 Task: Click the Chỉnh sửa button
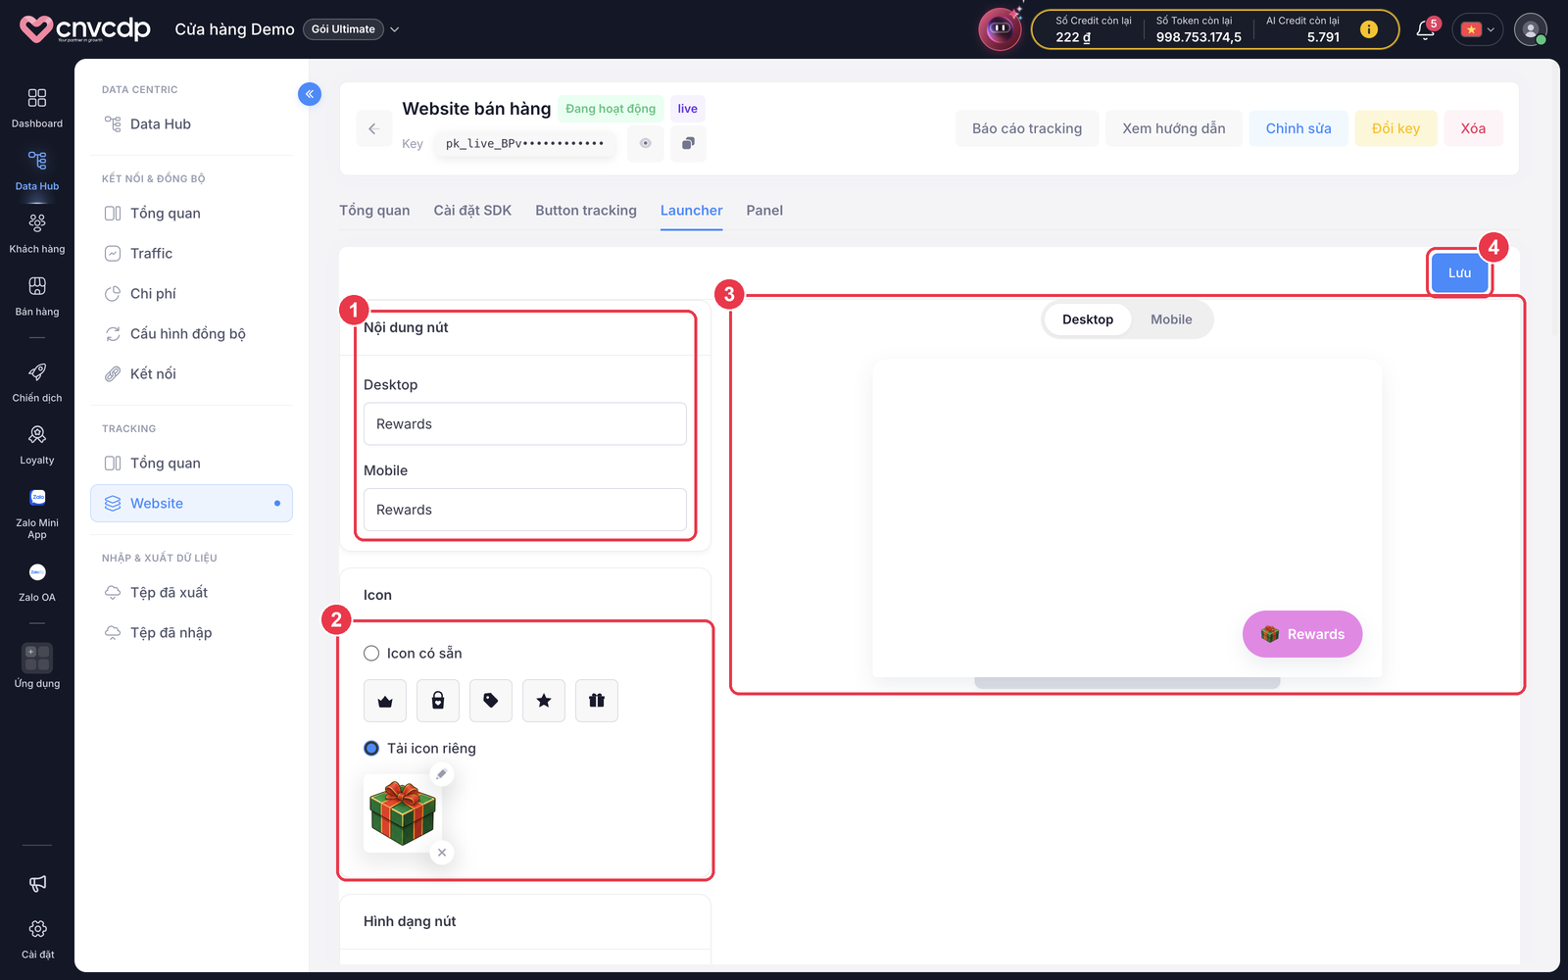[x=1298, y=128]
